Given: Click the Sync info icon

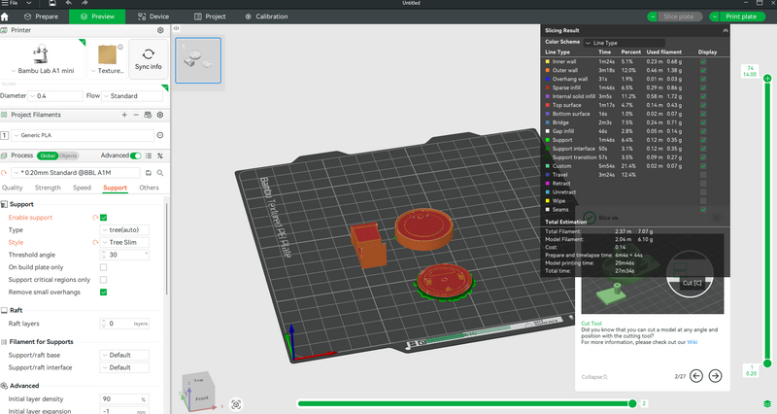Looking at the screenshot, I should (x=149, y=54).
